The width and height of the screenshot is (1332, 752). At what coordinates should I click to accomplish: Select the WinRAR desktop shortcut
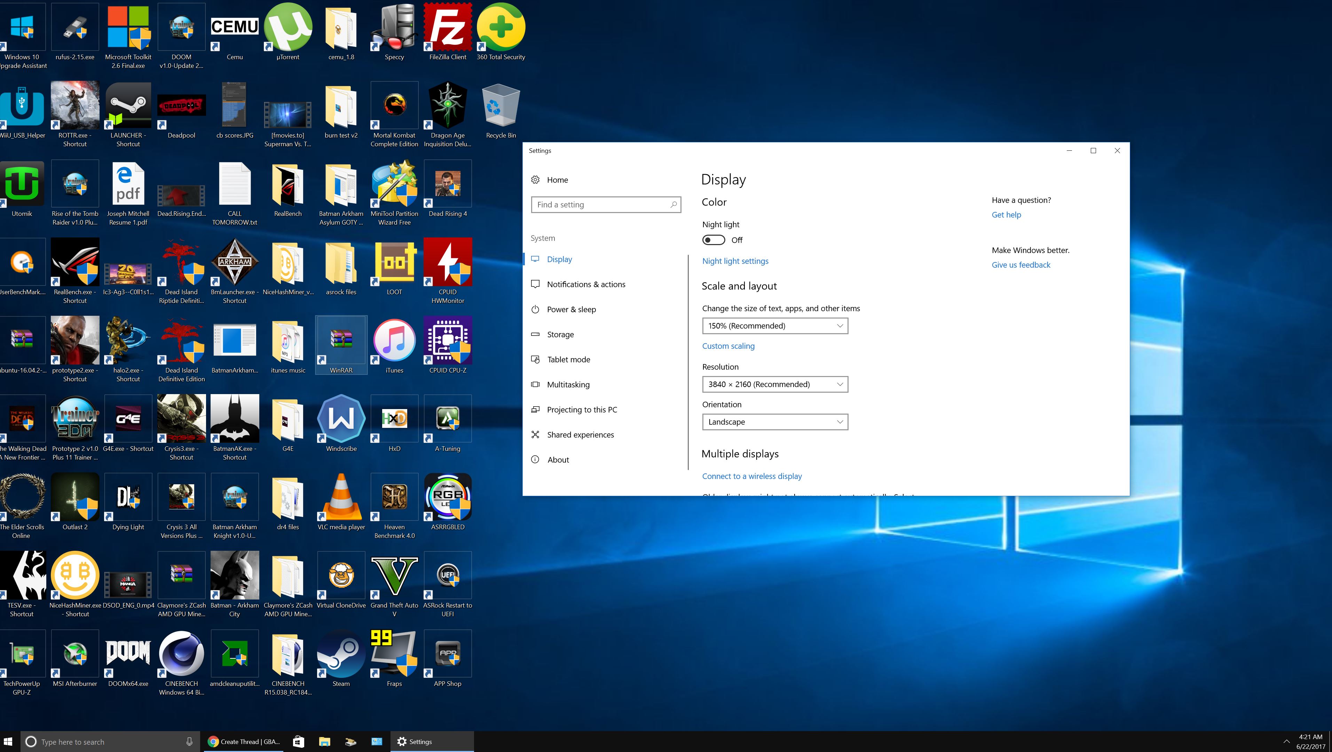click(341, 345)
